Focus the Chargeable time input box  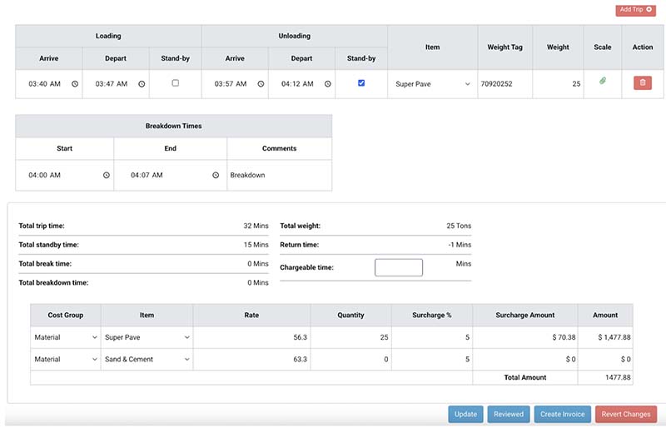tap(399, 267)
